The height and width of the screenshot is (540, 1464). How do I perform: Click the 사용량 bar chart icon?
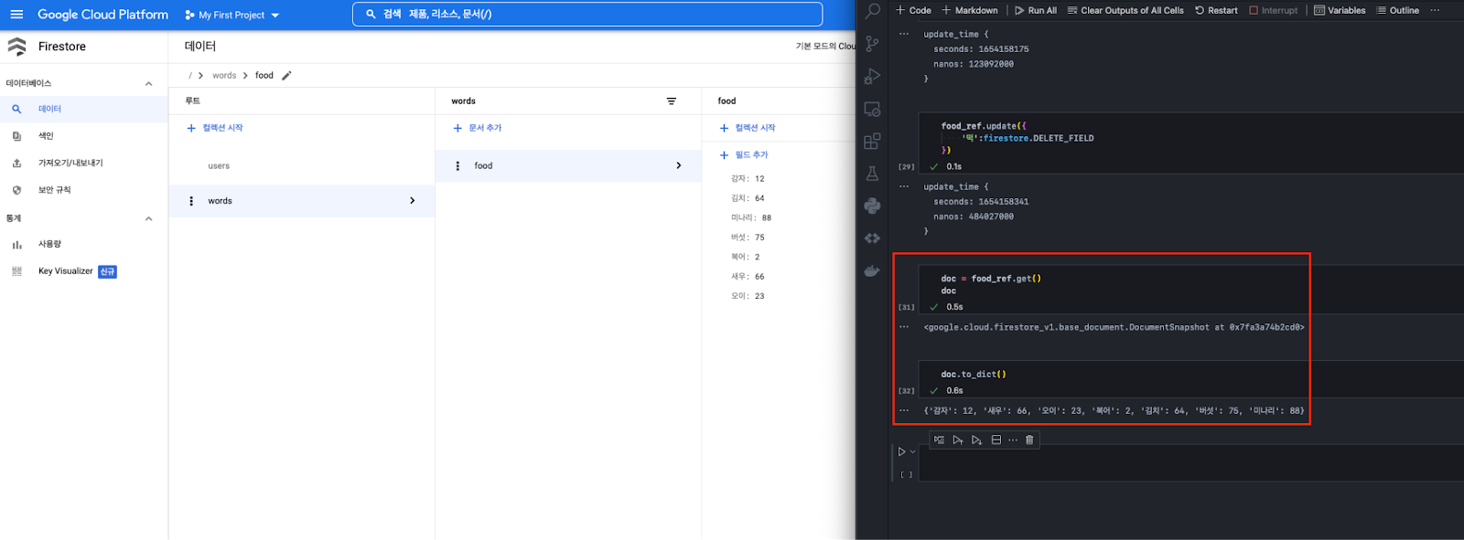tap(16, 245)
